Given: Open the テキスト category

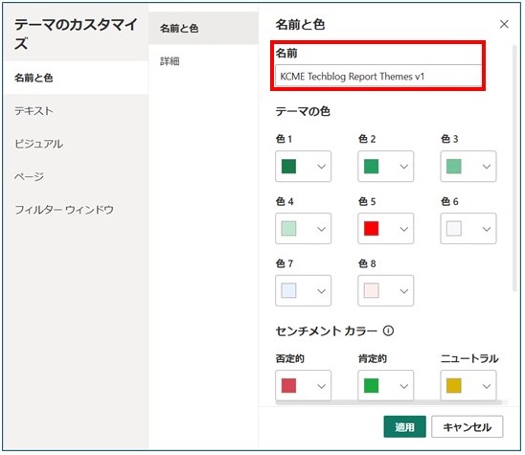Looking at the screenshot, I should (x=76, y=110).
